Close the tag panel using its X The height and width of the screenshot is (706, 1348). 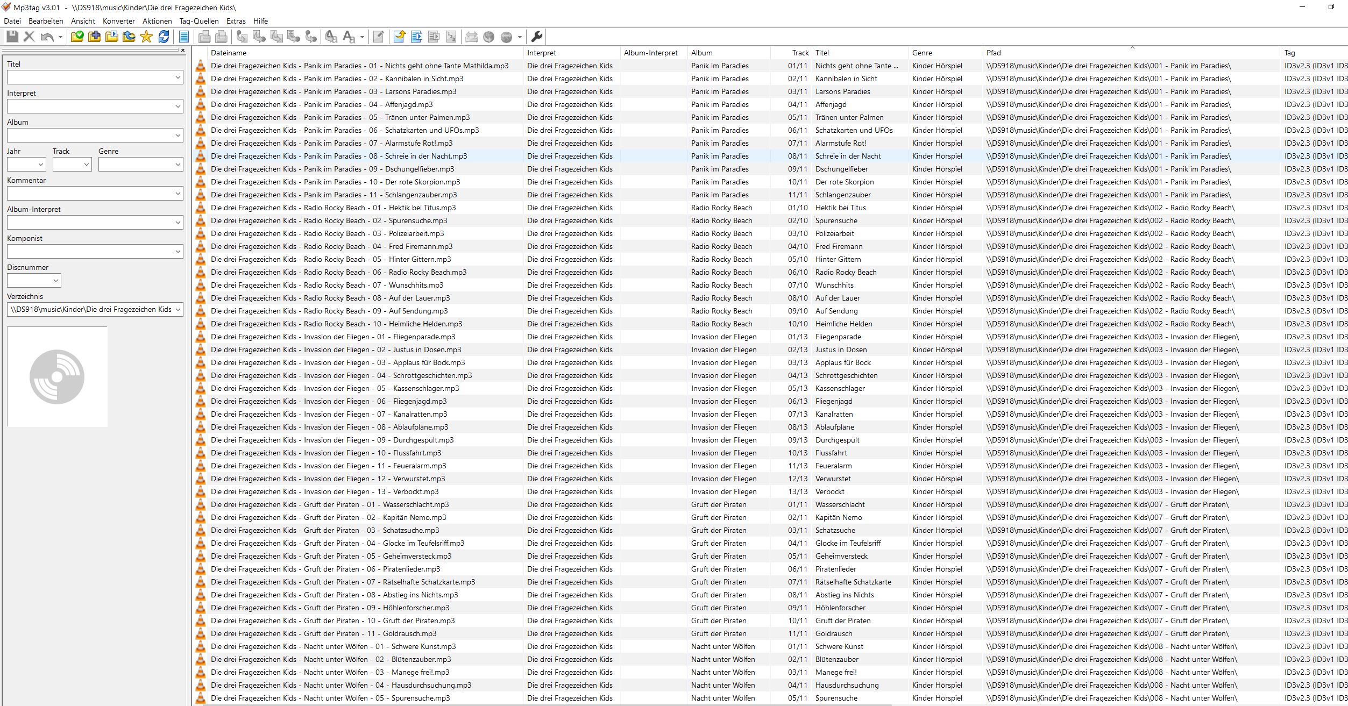coord(183,51)
